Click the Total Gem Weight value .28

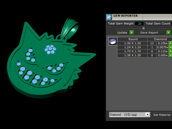pos(139,24)
